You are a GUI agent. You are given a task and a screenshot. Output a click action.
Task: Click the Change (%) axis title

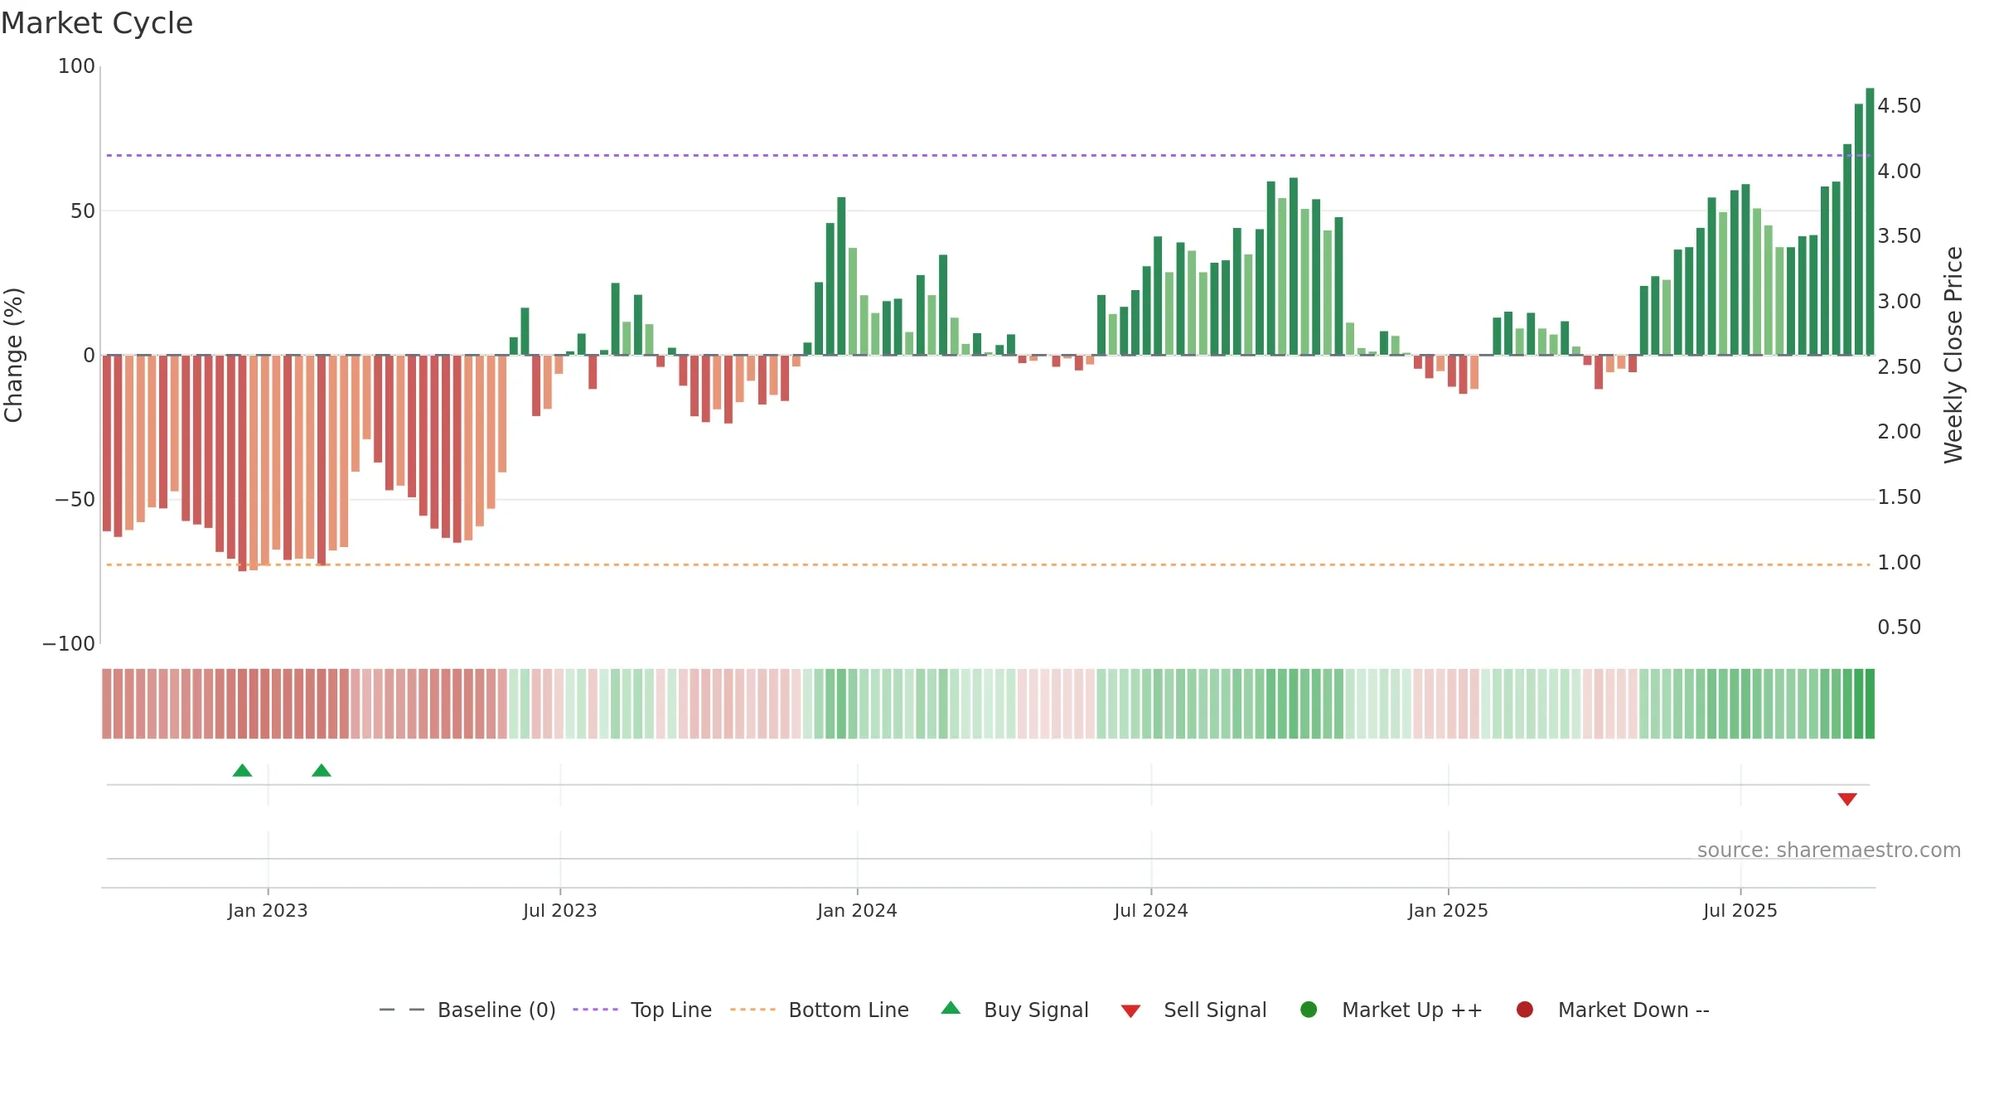14,355
